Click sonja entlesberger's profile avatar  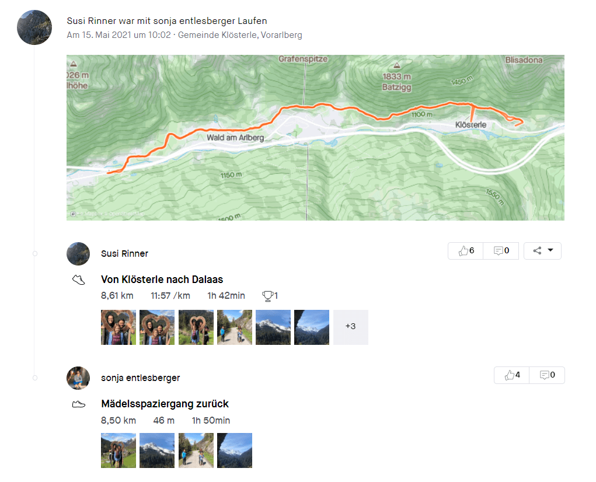78,378
